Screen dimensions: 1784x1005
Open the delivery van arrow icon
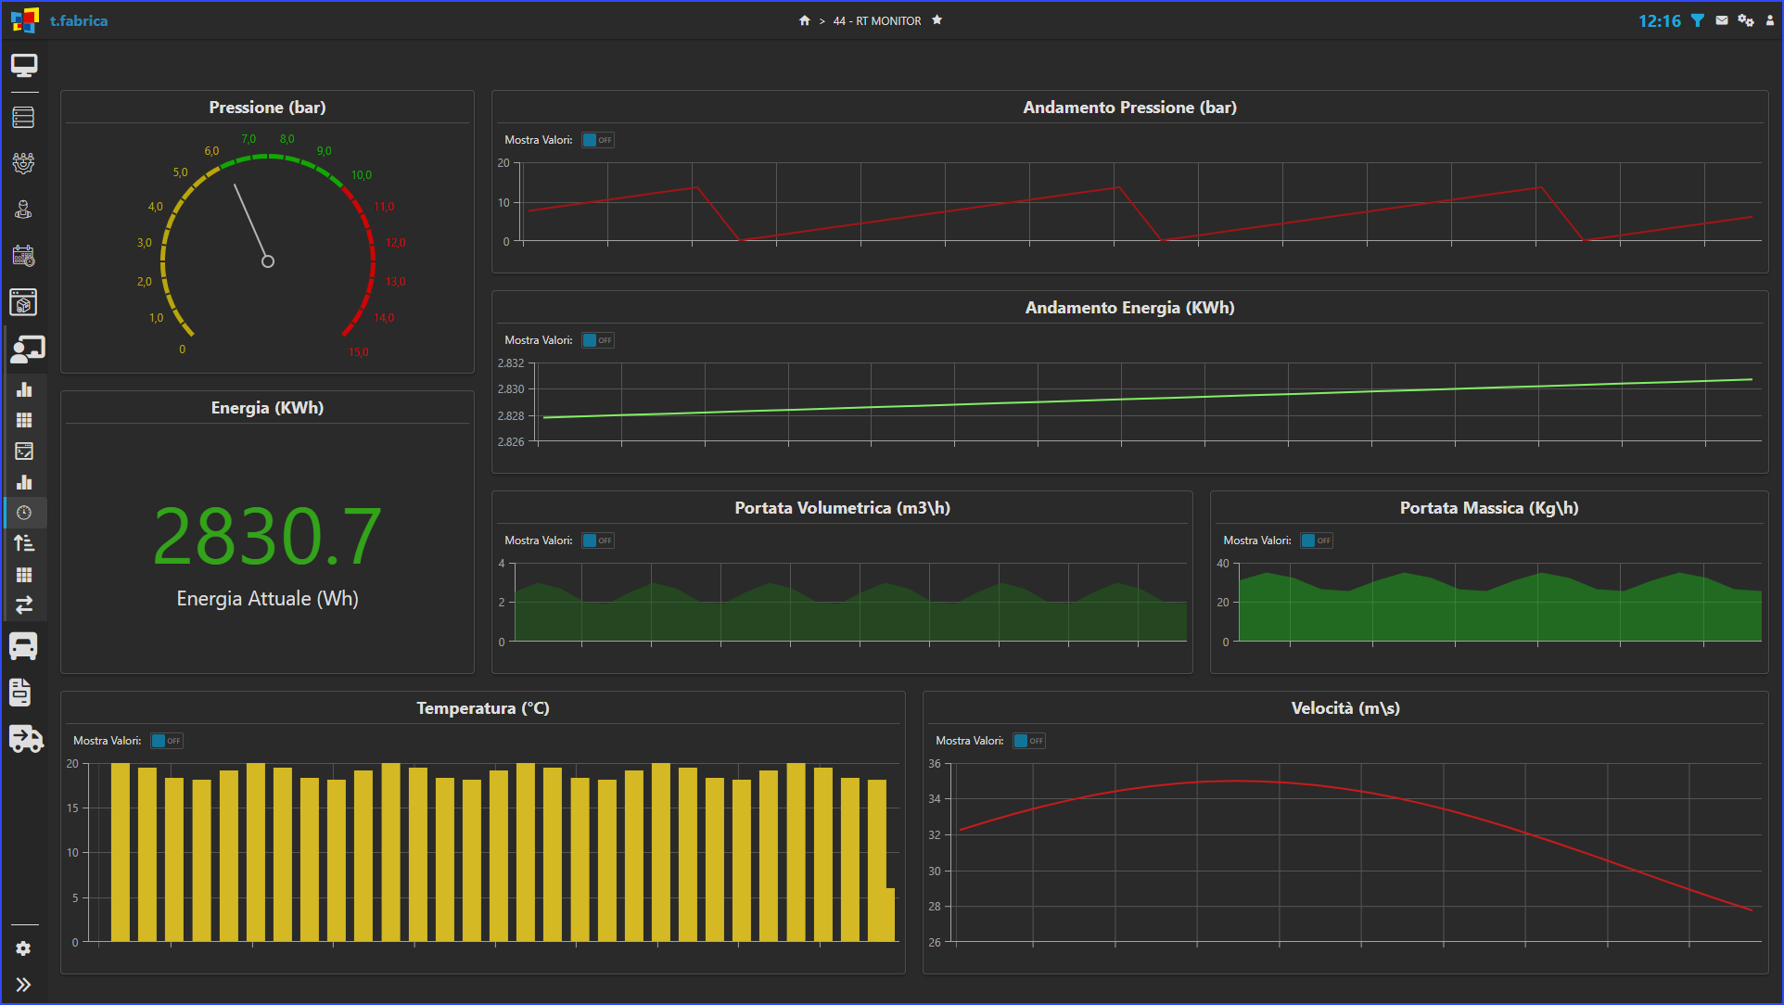coord(26,739)
